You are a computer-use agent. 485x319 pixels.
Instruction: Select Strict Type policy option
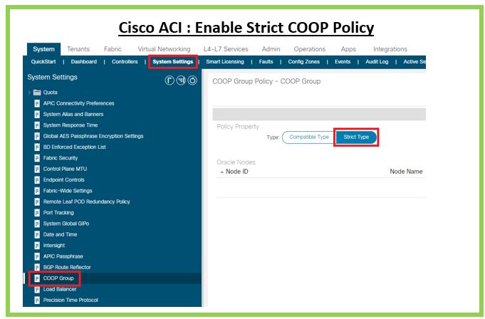point(355,137)
